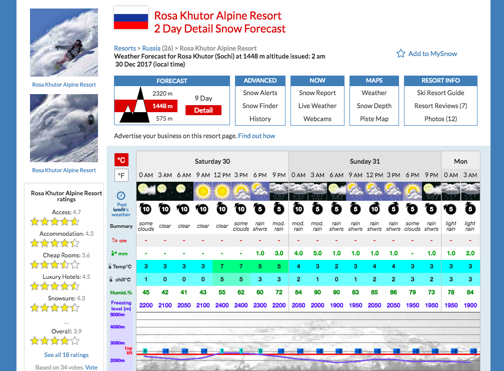
Task: Open Live Weather under Now
Action: click(317, 106)
